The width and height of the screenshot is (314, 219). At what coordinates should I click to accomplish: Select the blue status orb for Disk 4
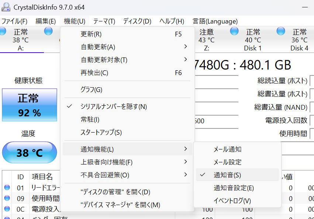280,31
